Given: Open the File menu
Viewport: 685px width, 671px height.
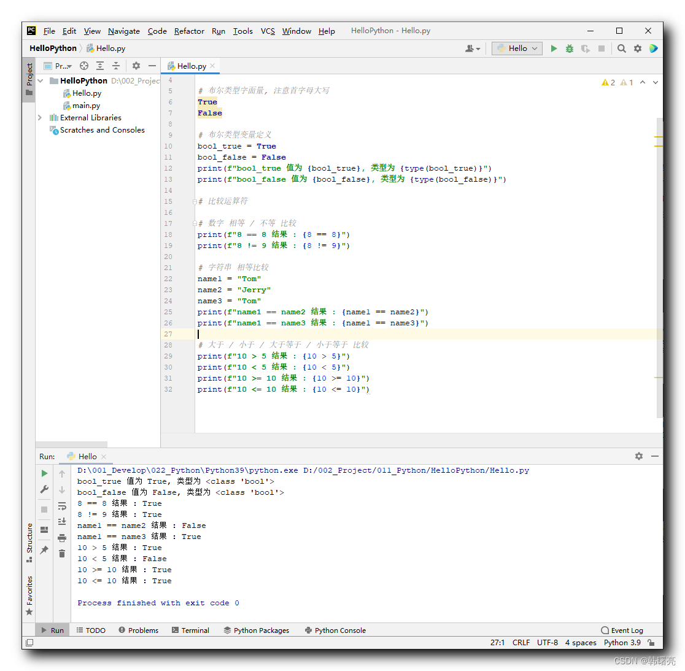Looking at the screenshot, I should tap(49, 31).
